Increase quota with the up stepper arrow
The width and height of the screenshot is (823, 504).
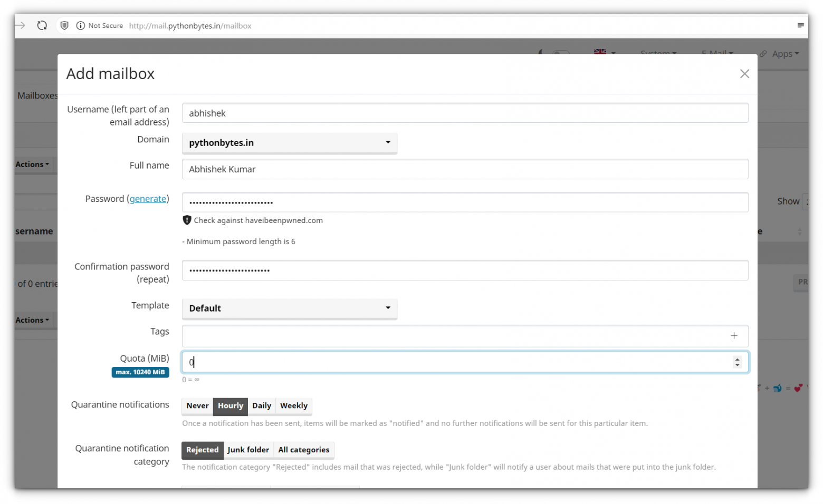click(x=738, y=359)
